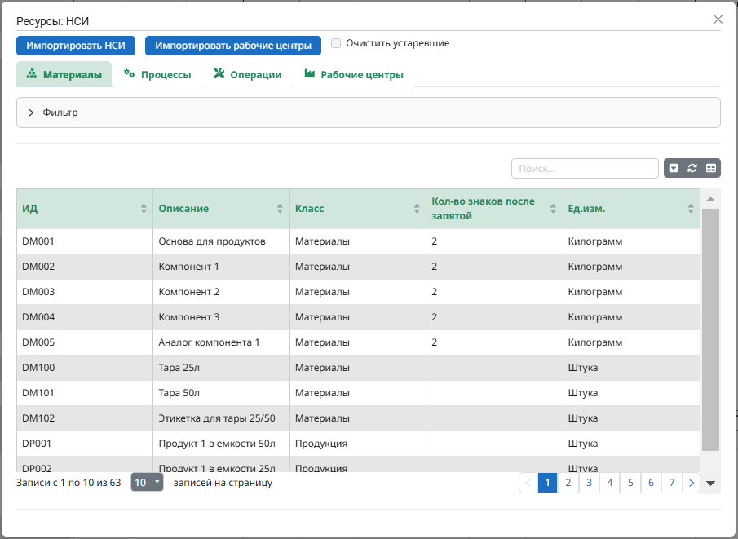The width and height of the screenshot is (738, 539).
Task: Select row DM101
Action: (358, 393)
